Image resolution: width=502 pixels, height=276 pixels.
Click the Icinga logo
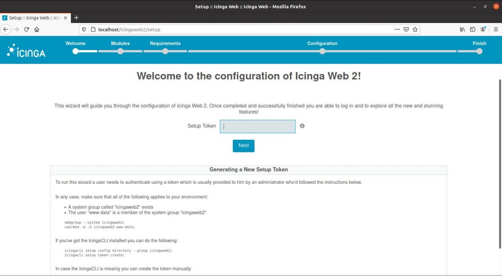click(x=26, y=50)
